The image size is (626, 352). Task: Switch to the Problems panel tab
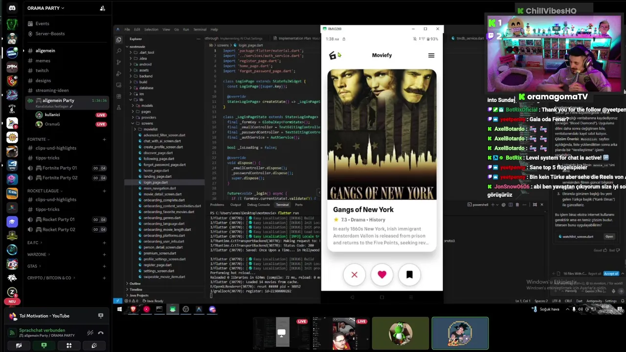point(217,205)
